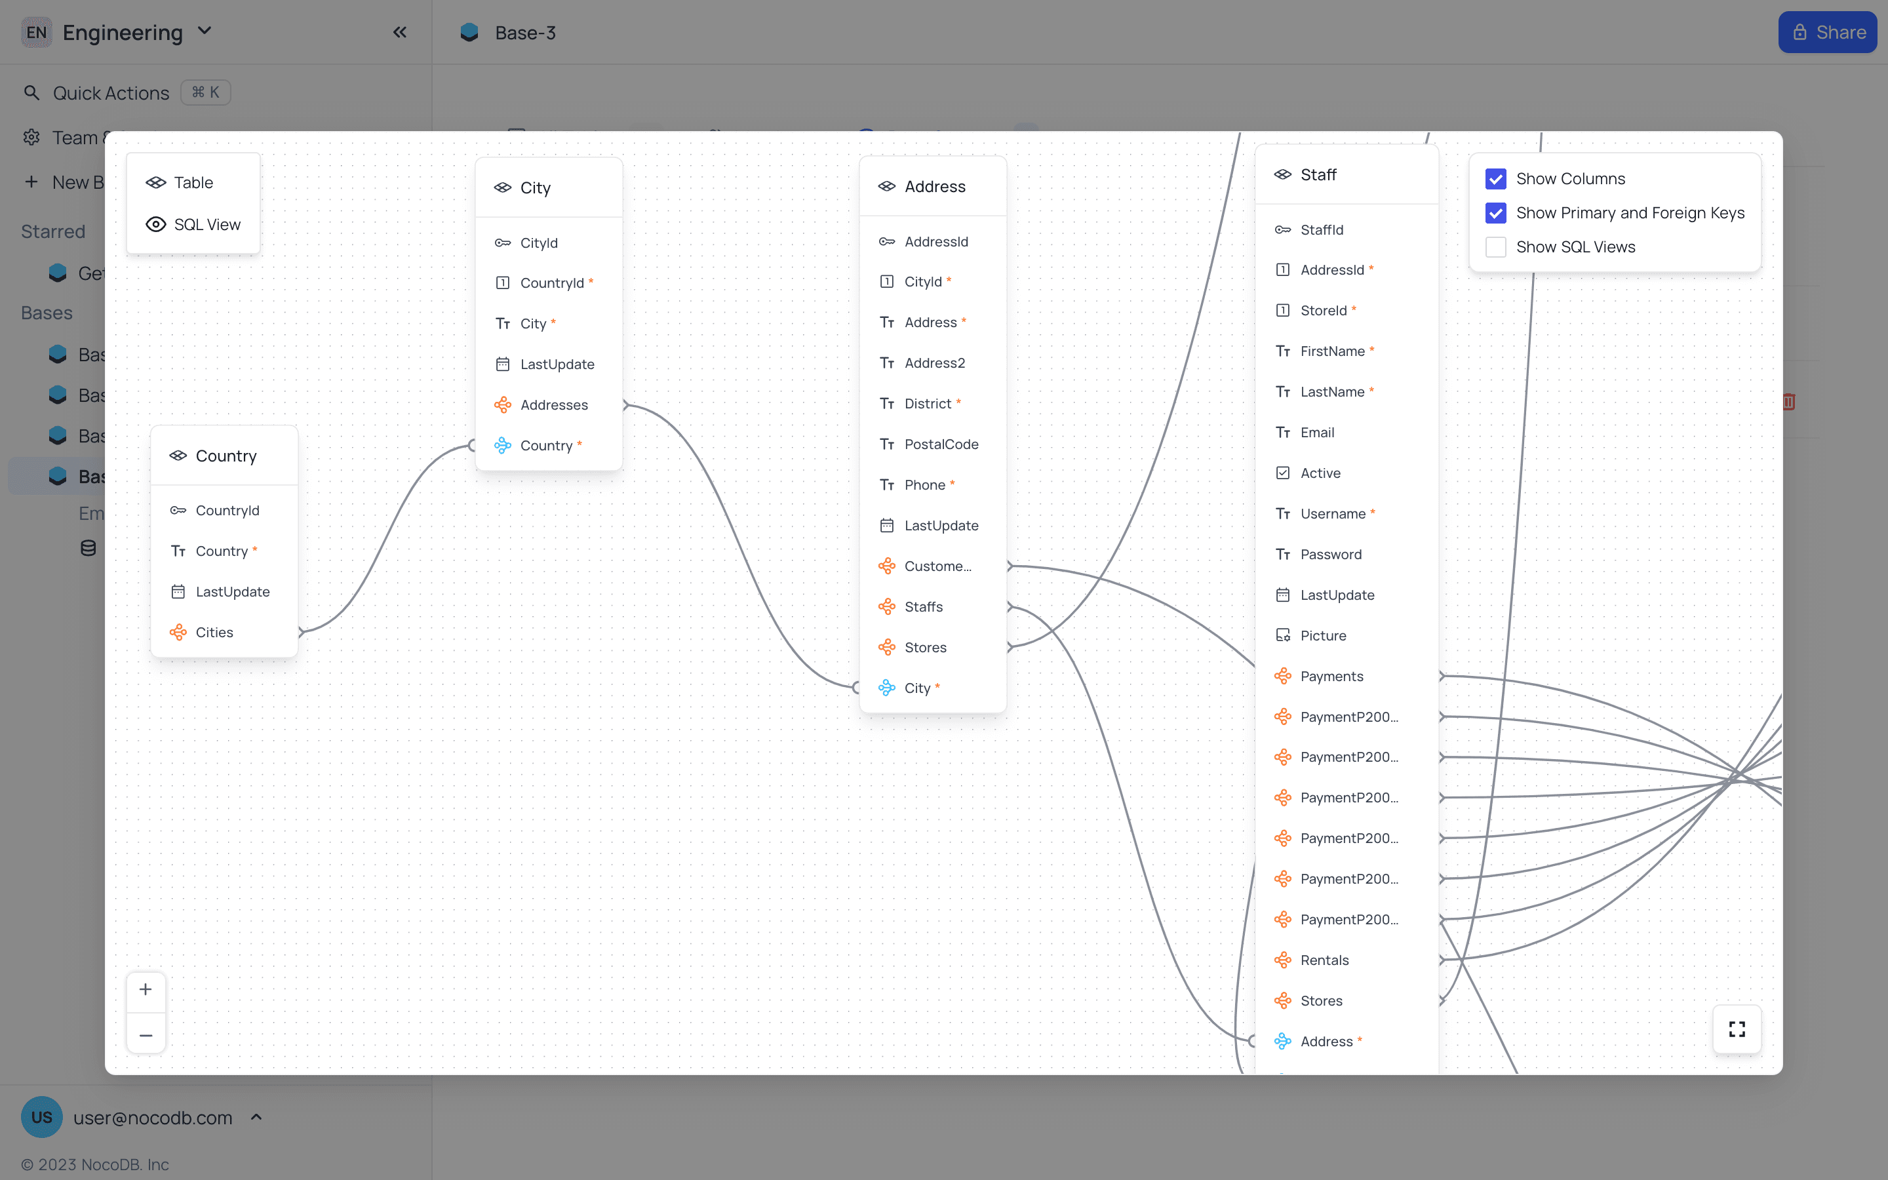
Task: Open the Engineering workspace dropdown
Action: [125, 32]
